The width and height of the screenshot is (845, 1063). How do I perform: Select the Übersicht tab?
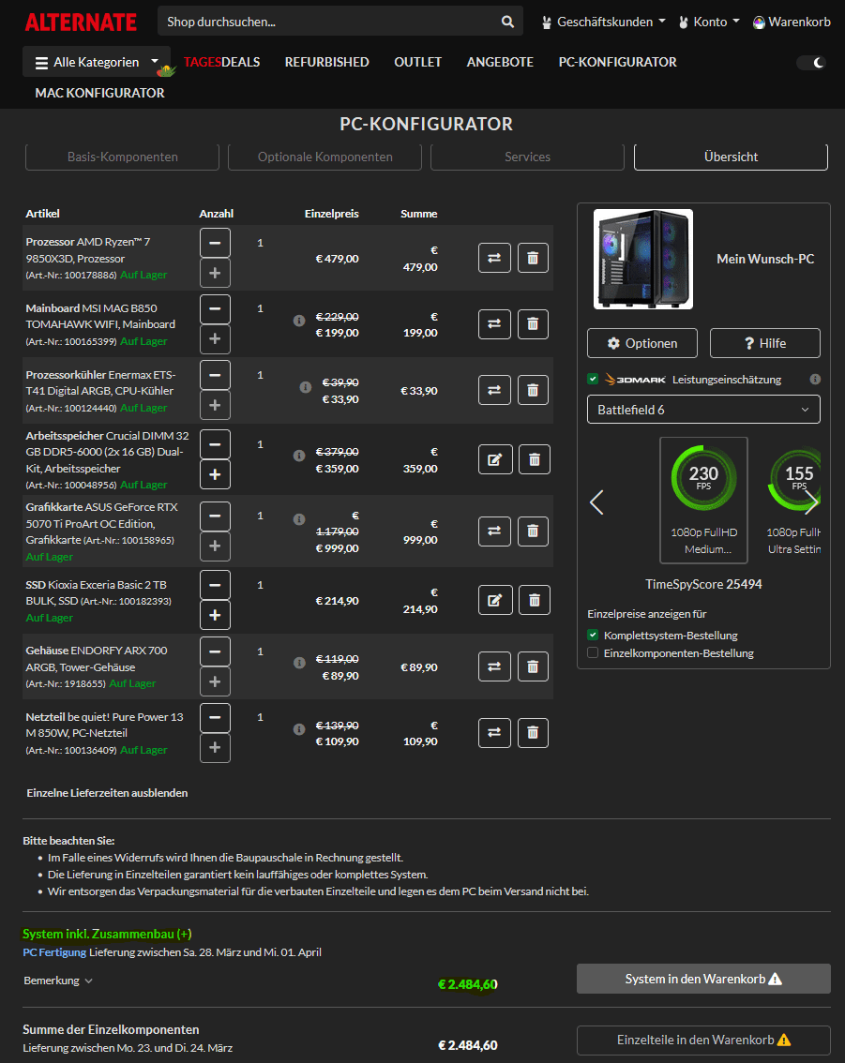(x=731, y=157)
